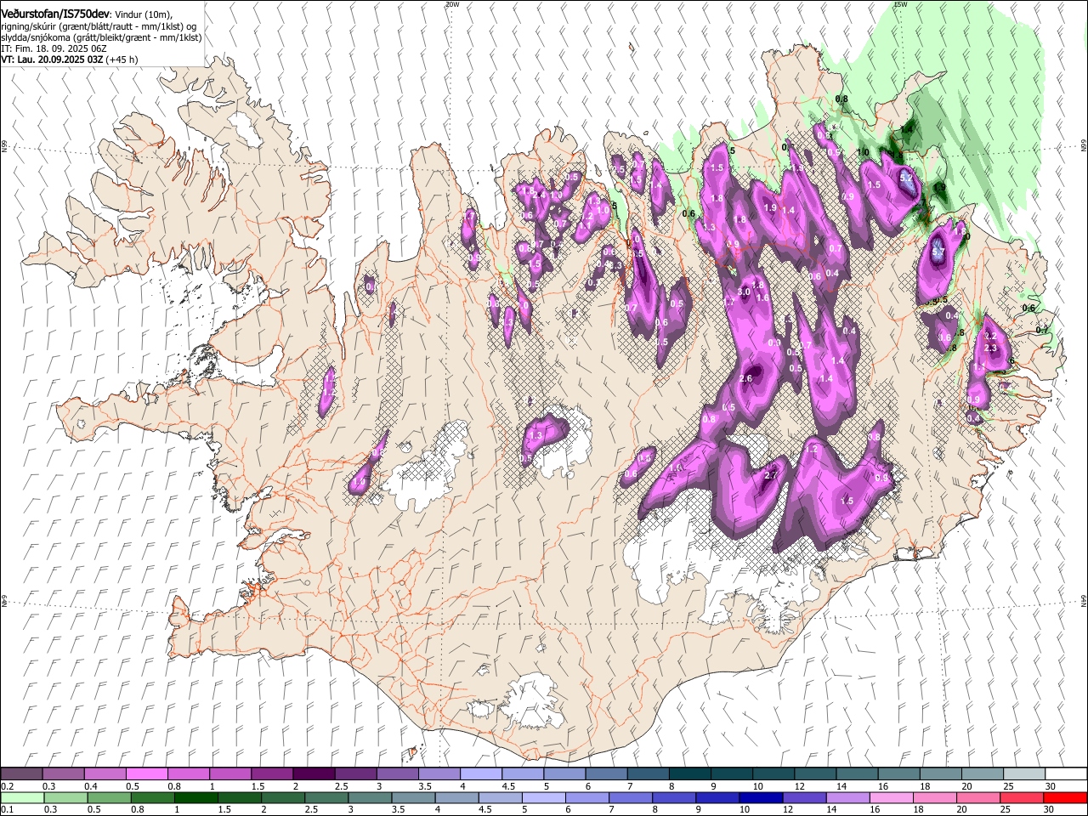Choose deep blue lower swatch at 10
This screenshot has height=816, width=1088.
tap(760, 797)
